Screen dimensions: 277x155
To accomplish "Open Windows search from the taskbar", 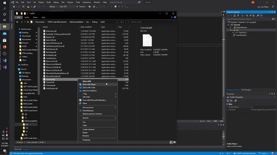I will (5, 9).
